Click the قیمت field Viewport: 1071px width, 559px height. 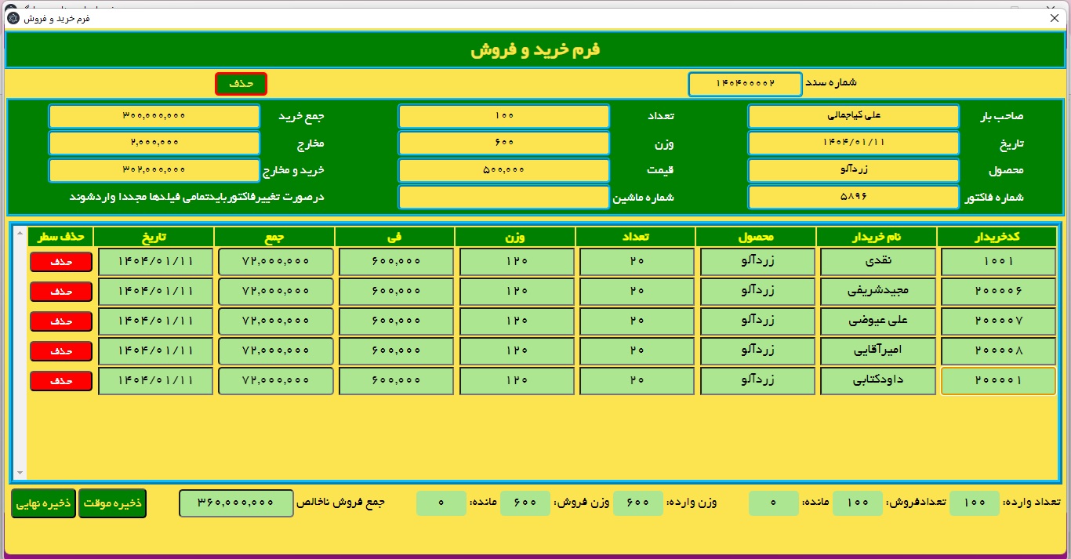click(x=504, y=170)
